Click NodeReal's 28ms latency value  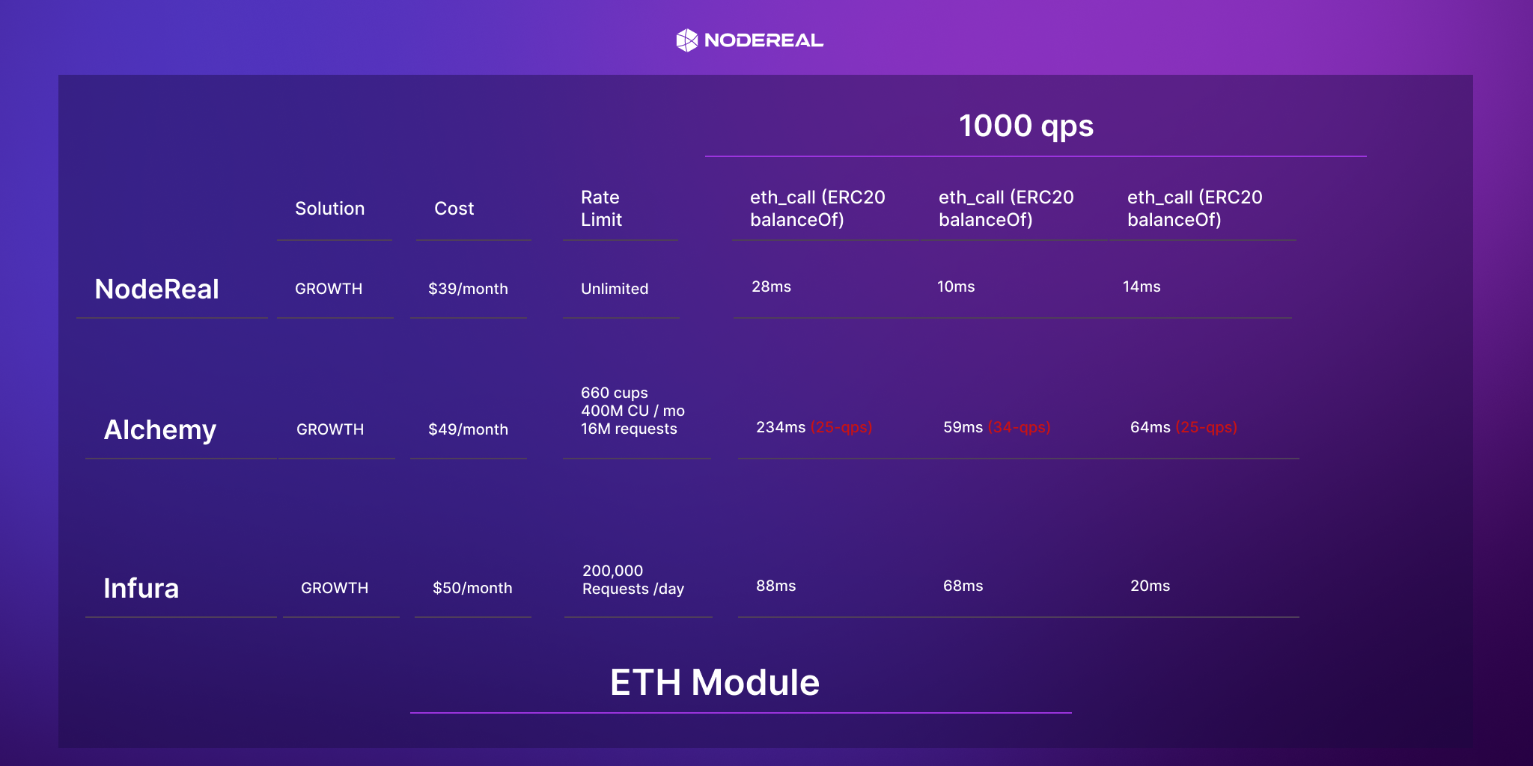[x=771, y=287]
